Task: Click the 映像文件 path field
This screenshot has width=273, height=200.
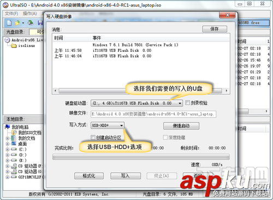Action: 153,114
